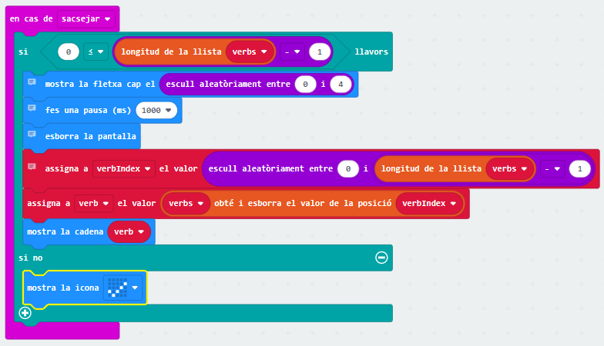This screenshot has height=346, width=604.
Task: Click the comment icon on the arrow block
Action: click(x=32, y=82)
